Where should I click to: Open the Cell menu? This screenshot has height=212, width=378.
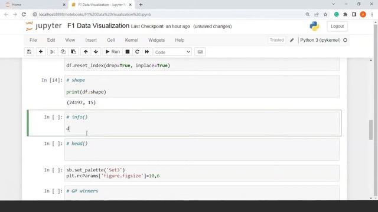[x=111, y=40]
